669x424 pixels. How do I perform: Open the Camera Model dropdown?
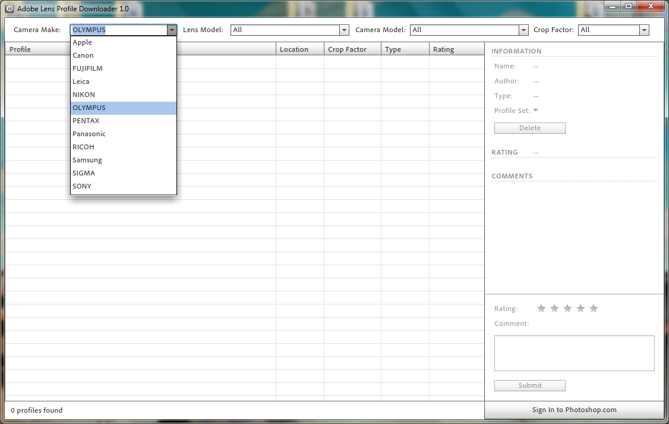point(523,30)
